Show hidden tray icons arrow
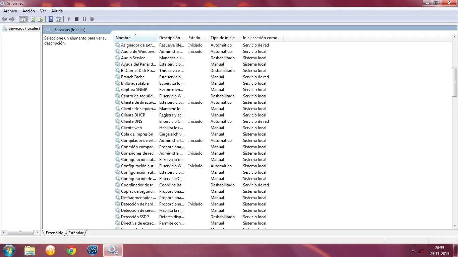The width and height of the screenshot is (458, 257). coord(413,251)
